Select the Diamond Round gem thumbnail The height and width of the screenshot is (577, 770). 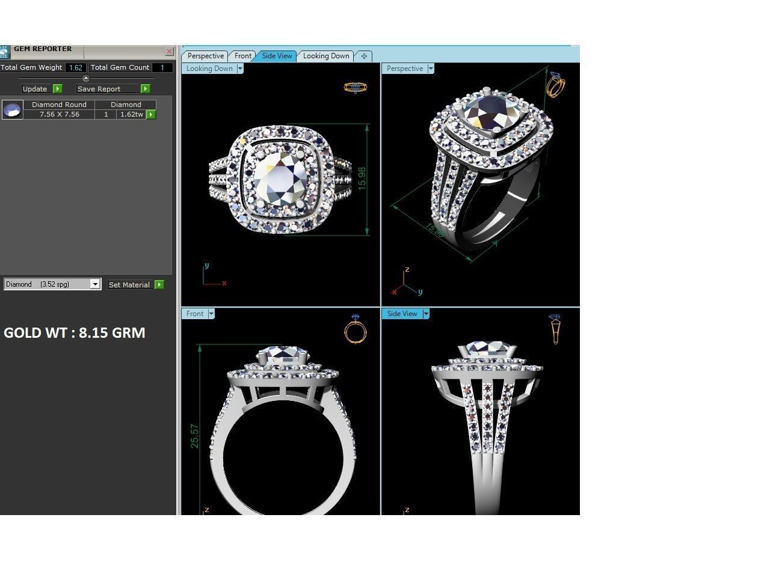point(12,109)
